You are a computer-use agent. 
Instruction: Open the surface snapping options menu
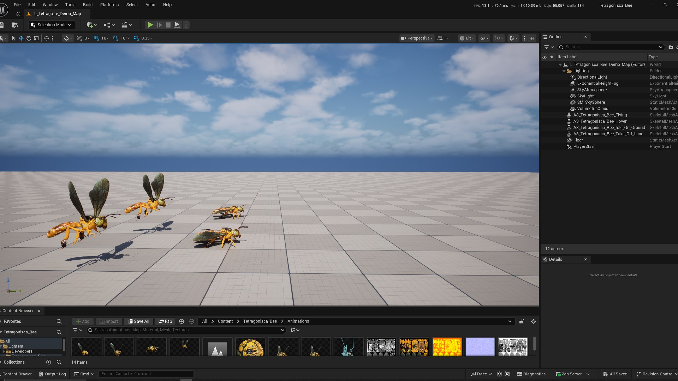[67, 38]
